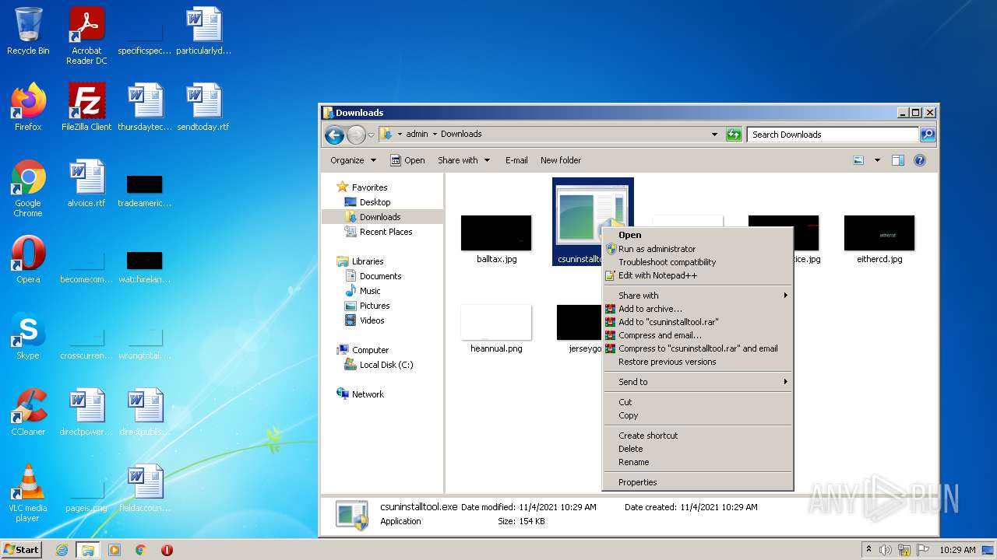The height and width of the screenshot is (560, 997).
Task: Expand the Share with context submenu
Action: [x=698, y=296]
